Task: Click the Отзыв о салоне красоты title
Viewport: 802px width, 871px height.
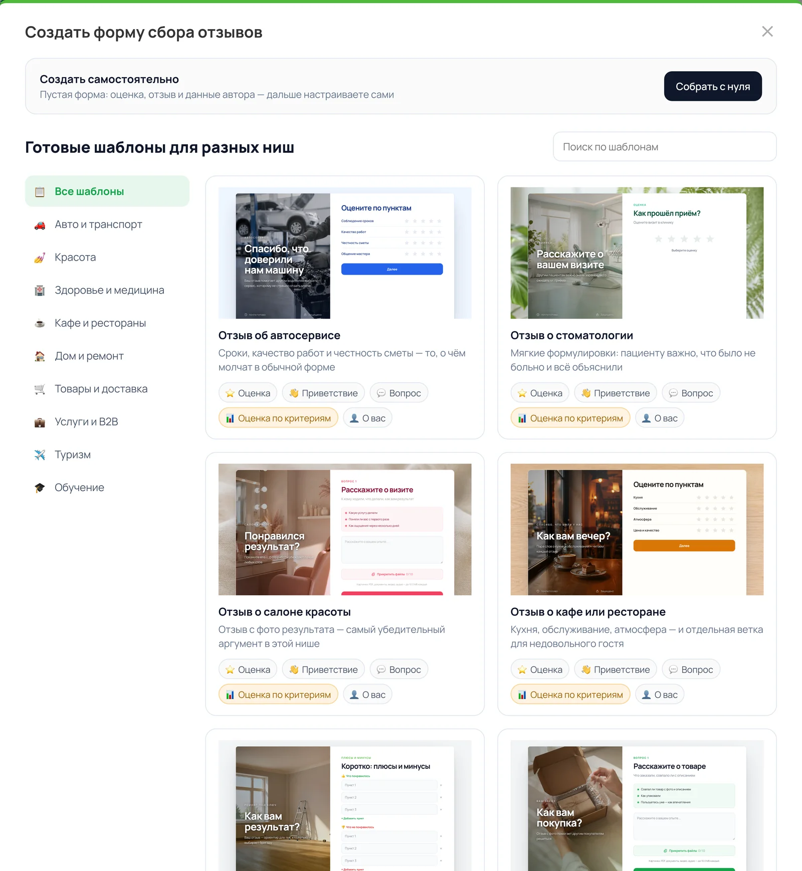Action: [284, 612]
